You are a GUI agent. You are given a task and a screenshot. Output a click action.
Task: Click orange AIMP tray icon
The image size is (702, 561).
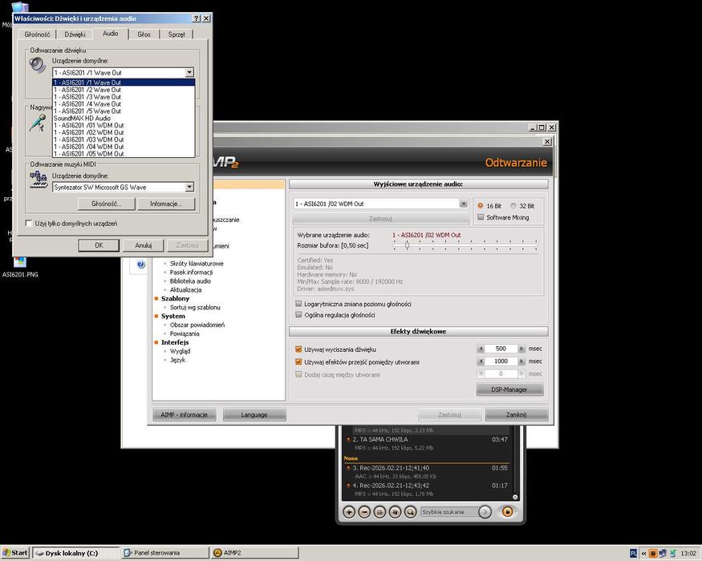pos(653,554)
